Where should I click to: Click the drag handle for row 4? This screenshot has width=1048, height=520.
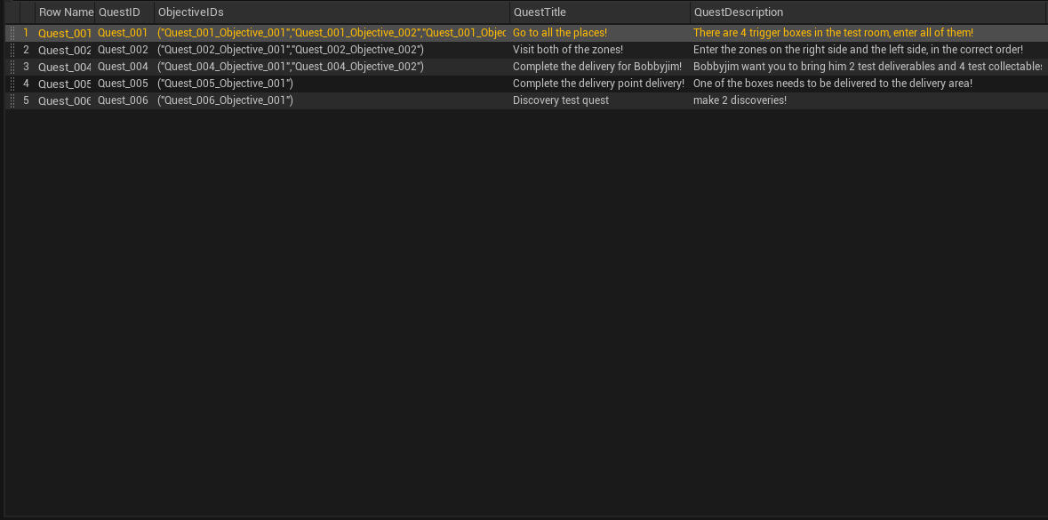coord(12,84)
